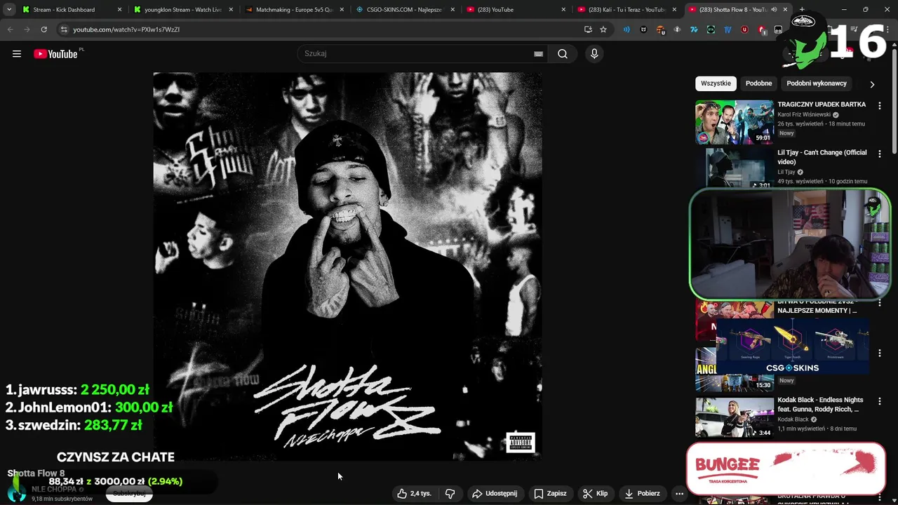The width and height of the screenshot is (898, 505).
Task: Open options for Kodak Black Endless Nights video
Action: click(880, 402)
